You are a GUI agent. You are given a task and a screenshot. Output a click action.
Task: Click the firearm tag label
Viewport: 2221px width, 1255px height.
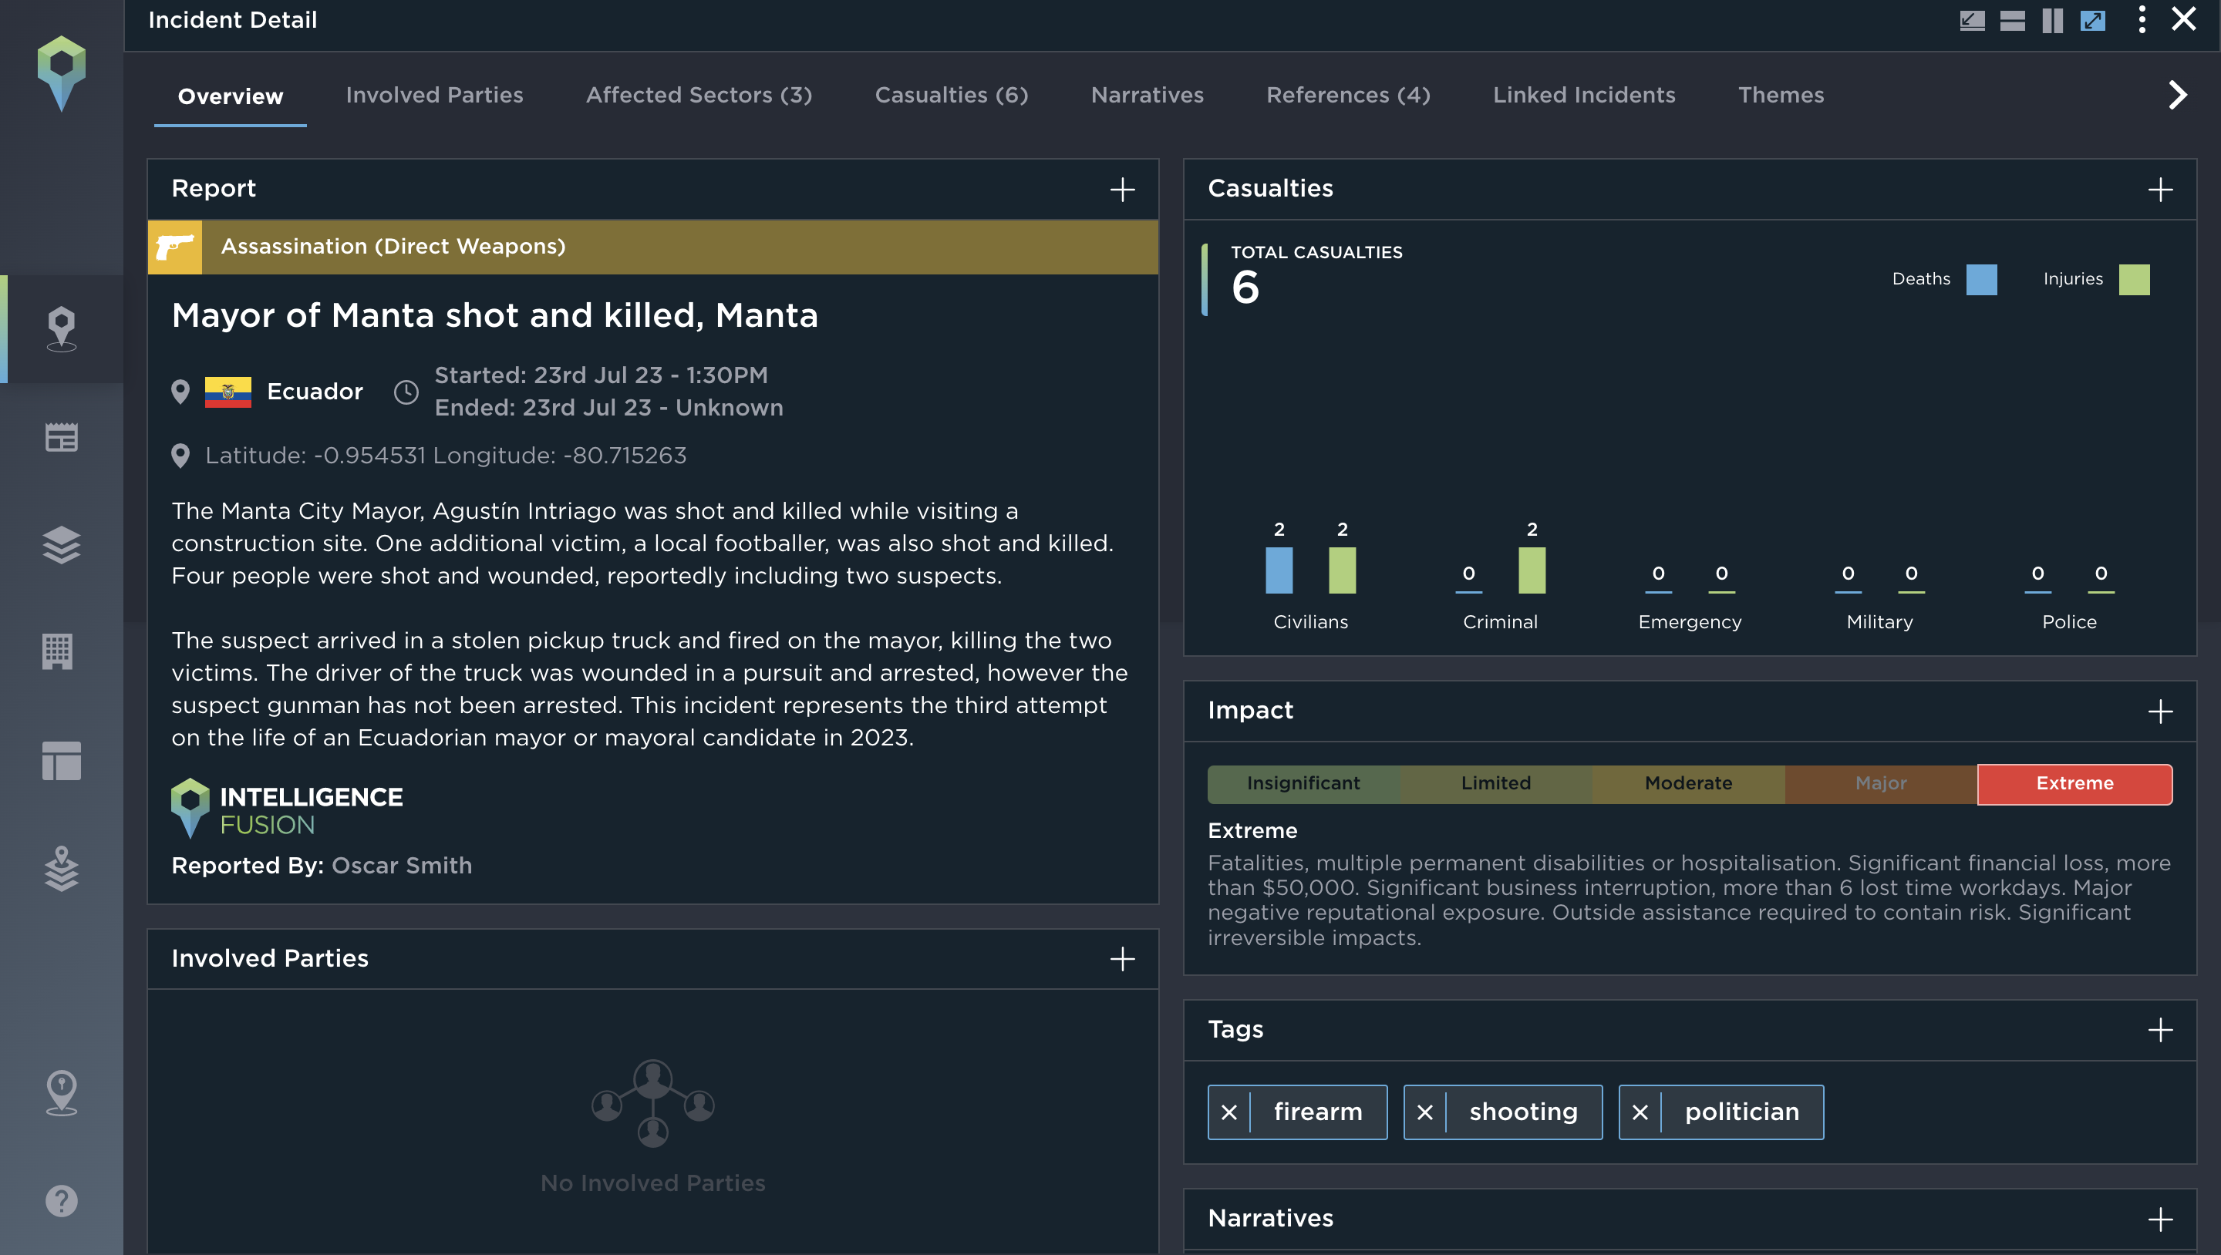1318,1113
